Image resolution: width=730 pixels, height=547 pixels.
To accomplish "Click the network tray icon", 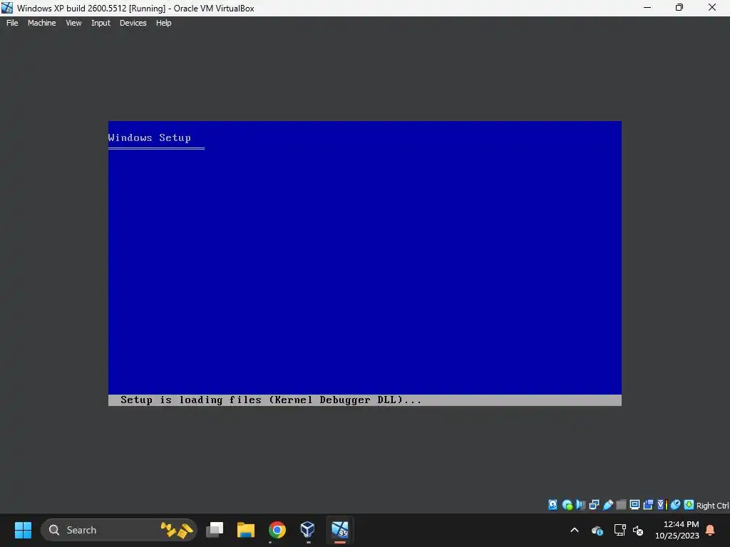I will click(620, 530).
